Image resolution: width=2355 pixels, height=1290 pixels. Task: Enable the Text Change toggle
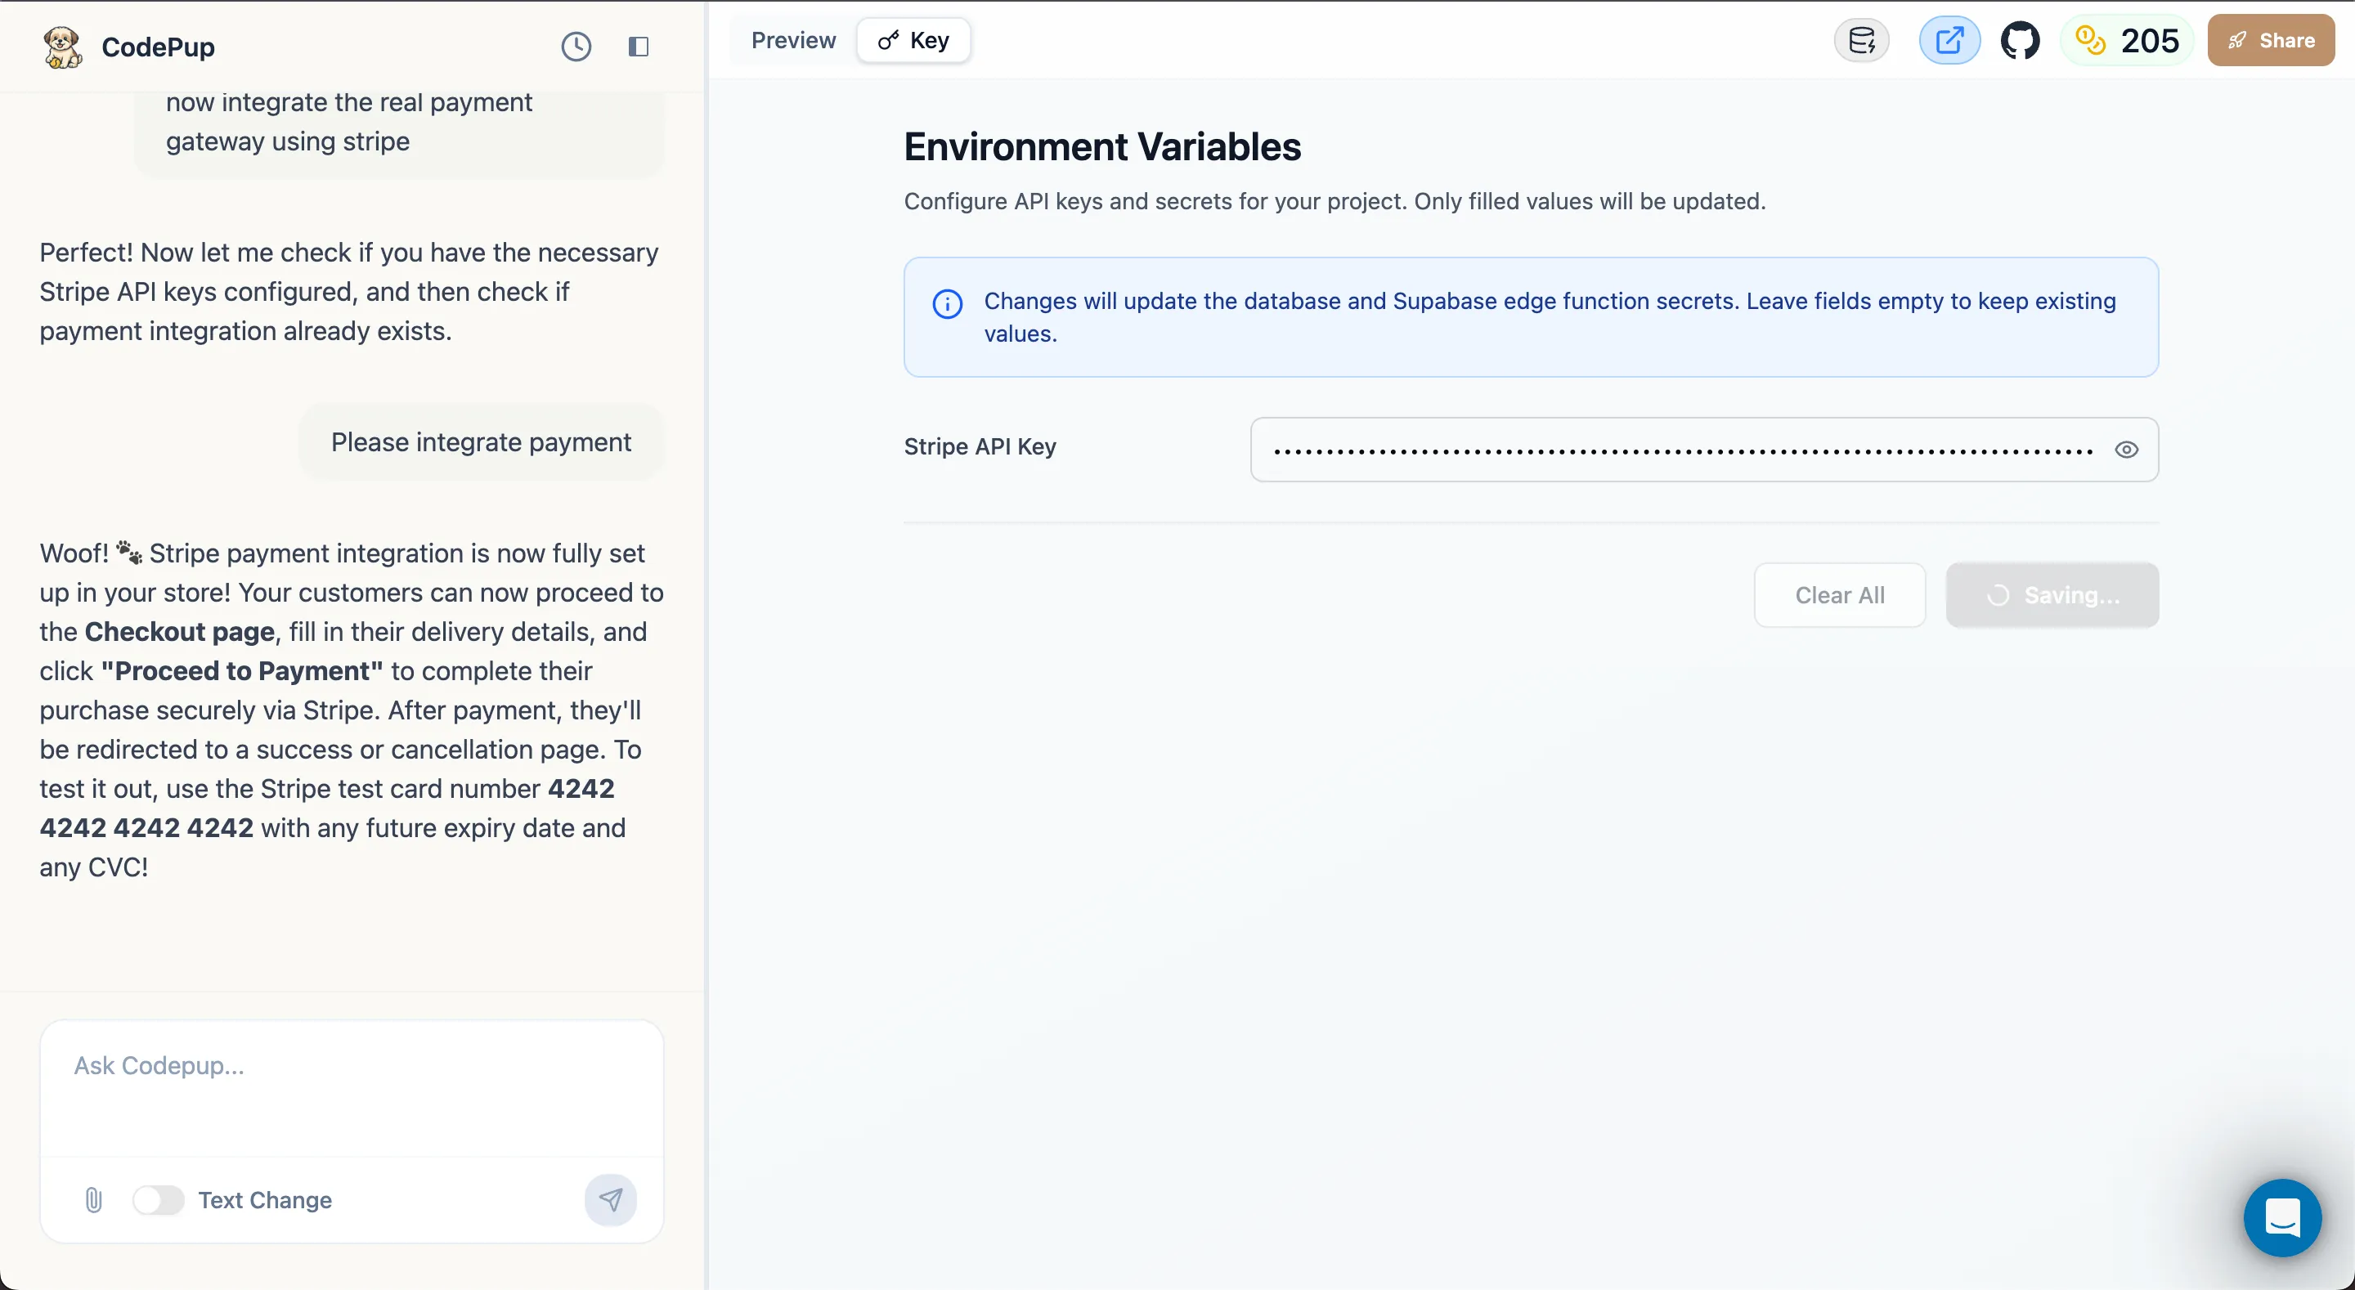[x=158, y=1199]
